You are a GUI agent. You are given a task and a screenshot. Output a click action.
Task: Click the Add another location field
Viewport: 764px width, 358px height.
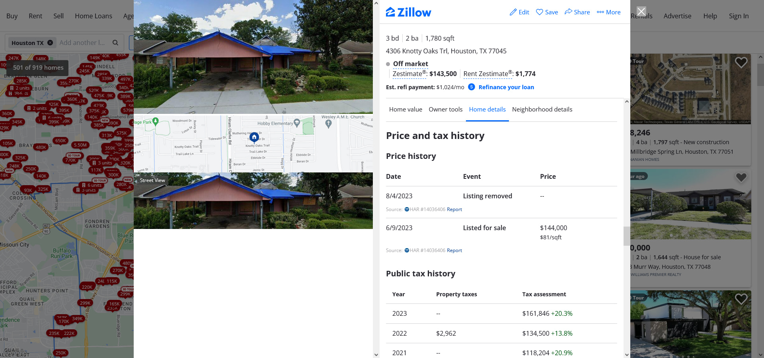(x=82, y=43)
